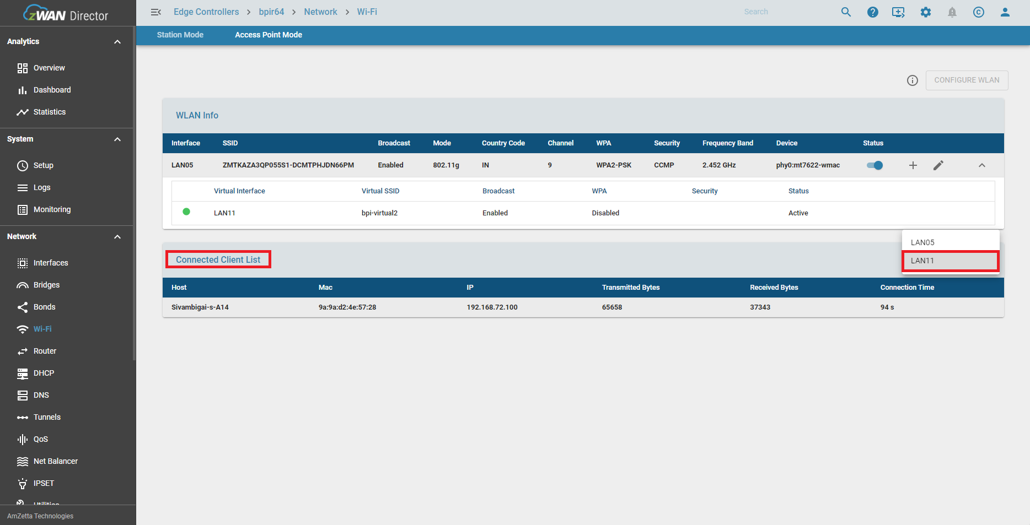The width and height of the screenshot is (1030, 525).
Task: Navigate to bpir64 via the breadcrumb link
Action: (x=271, y=12)
